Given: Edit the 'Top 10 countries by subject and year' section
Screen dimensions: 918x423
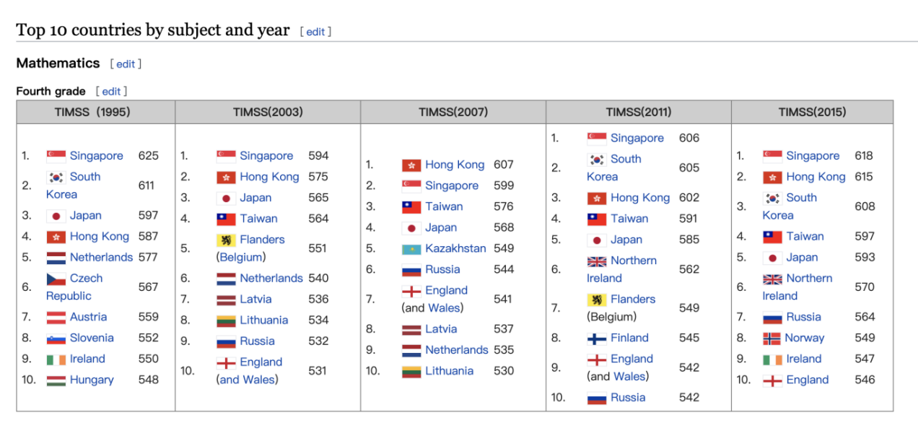Looking at the screenshot, I should (315, 32).
